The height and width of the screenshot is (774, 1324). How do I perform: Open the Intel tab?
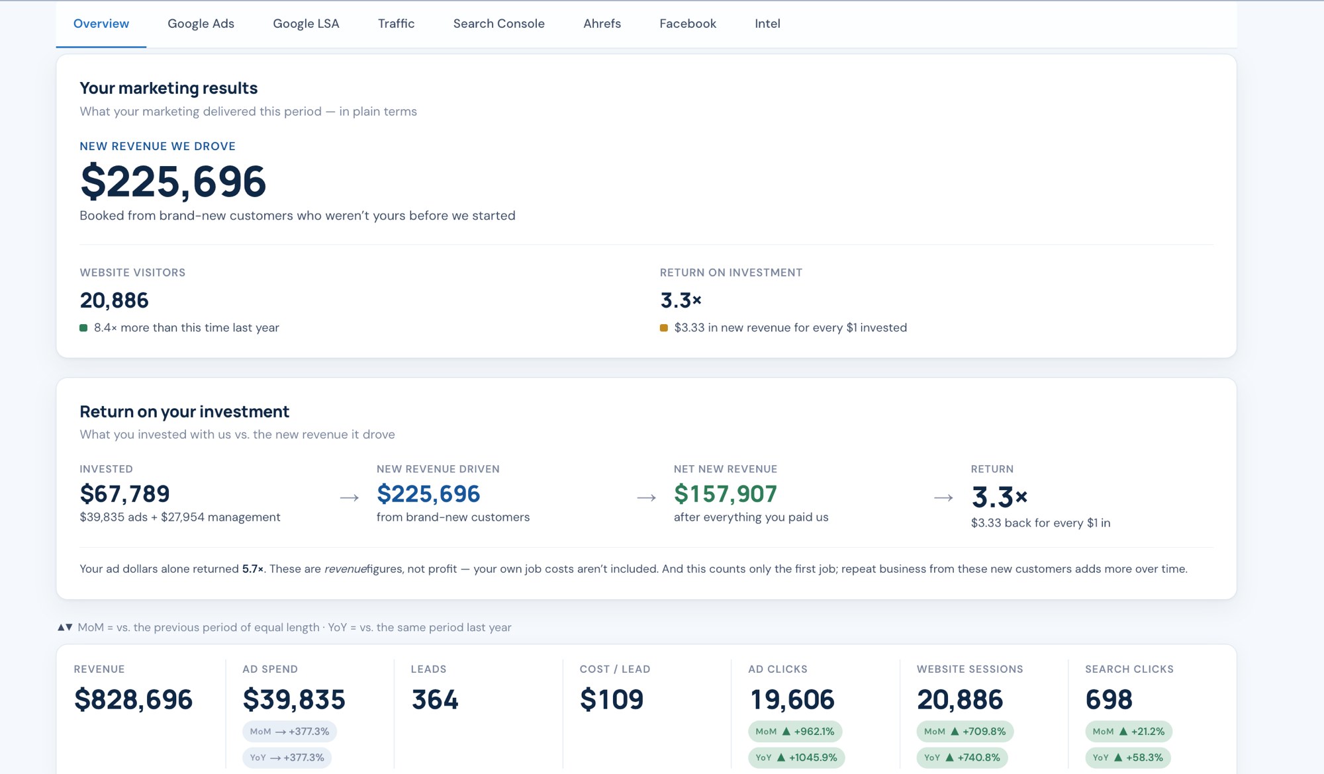pyautogui.click(x=767, y=24)
